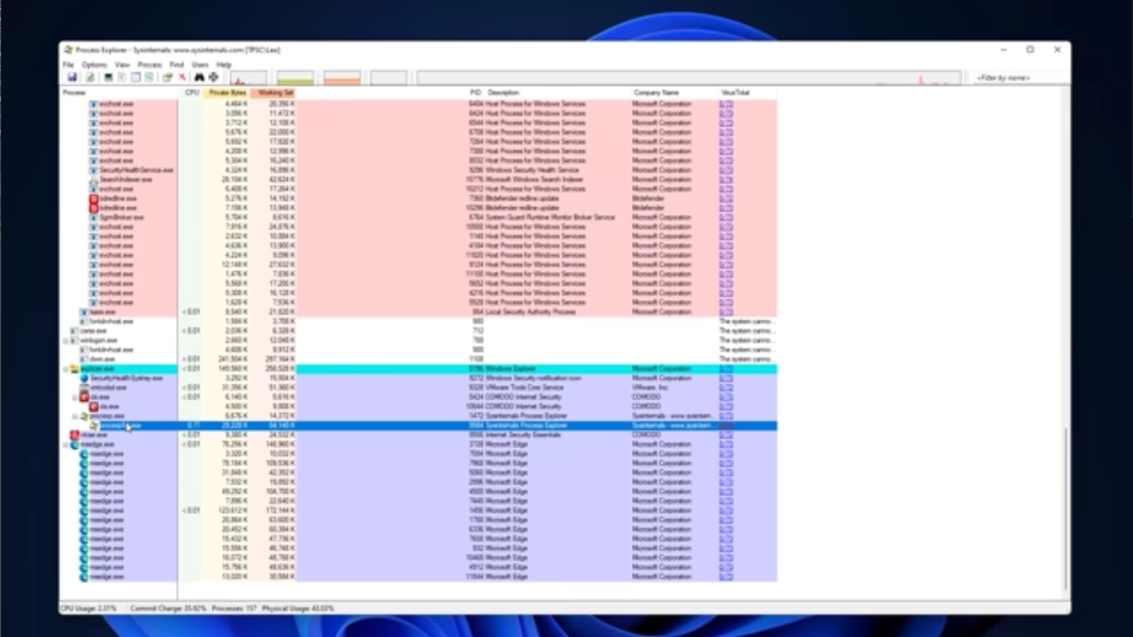This screenshot has width=1133, height=637.
Task: Open the Help menu
Action: tap(224, 65)
